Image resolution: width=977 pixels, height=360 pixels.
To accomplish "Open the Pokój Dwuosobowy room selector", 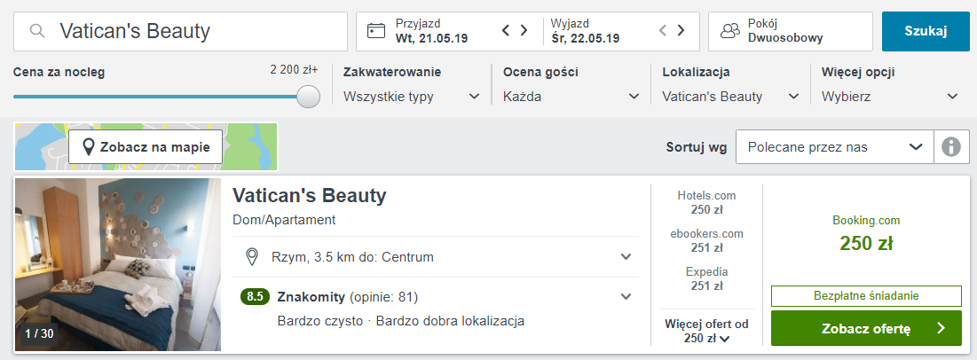I will coord(791,31).
